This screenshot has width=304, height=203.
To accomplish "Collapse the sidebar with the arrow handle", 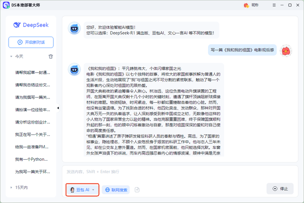I will click(58, 108).
